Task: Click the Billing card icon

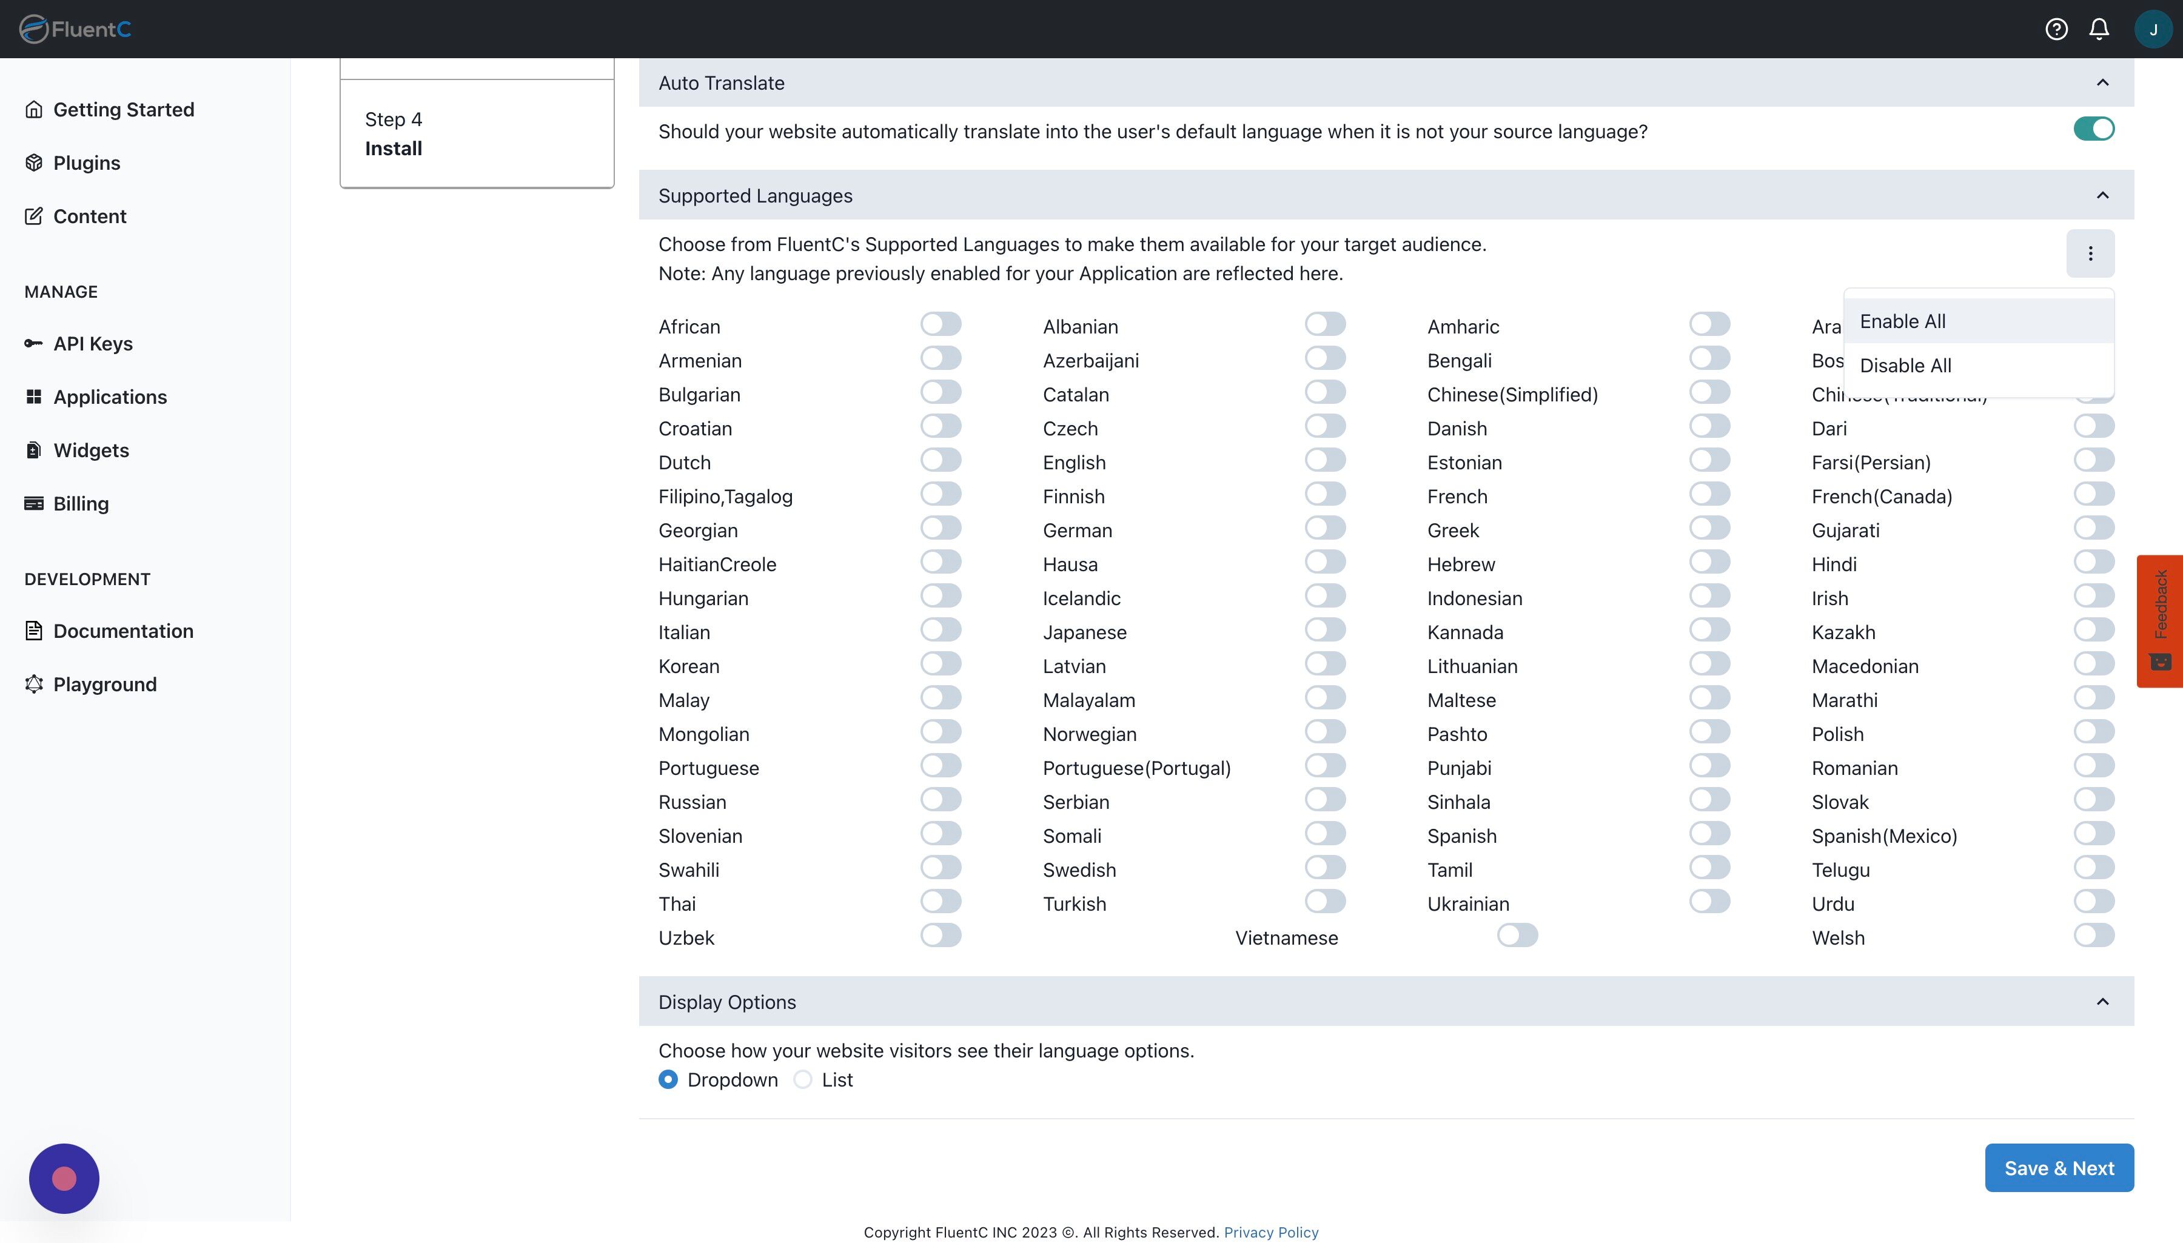Action: tap(34, 504)
